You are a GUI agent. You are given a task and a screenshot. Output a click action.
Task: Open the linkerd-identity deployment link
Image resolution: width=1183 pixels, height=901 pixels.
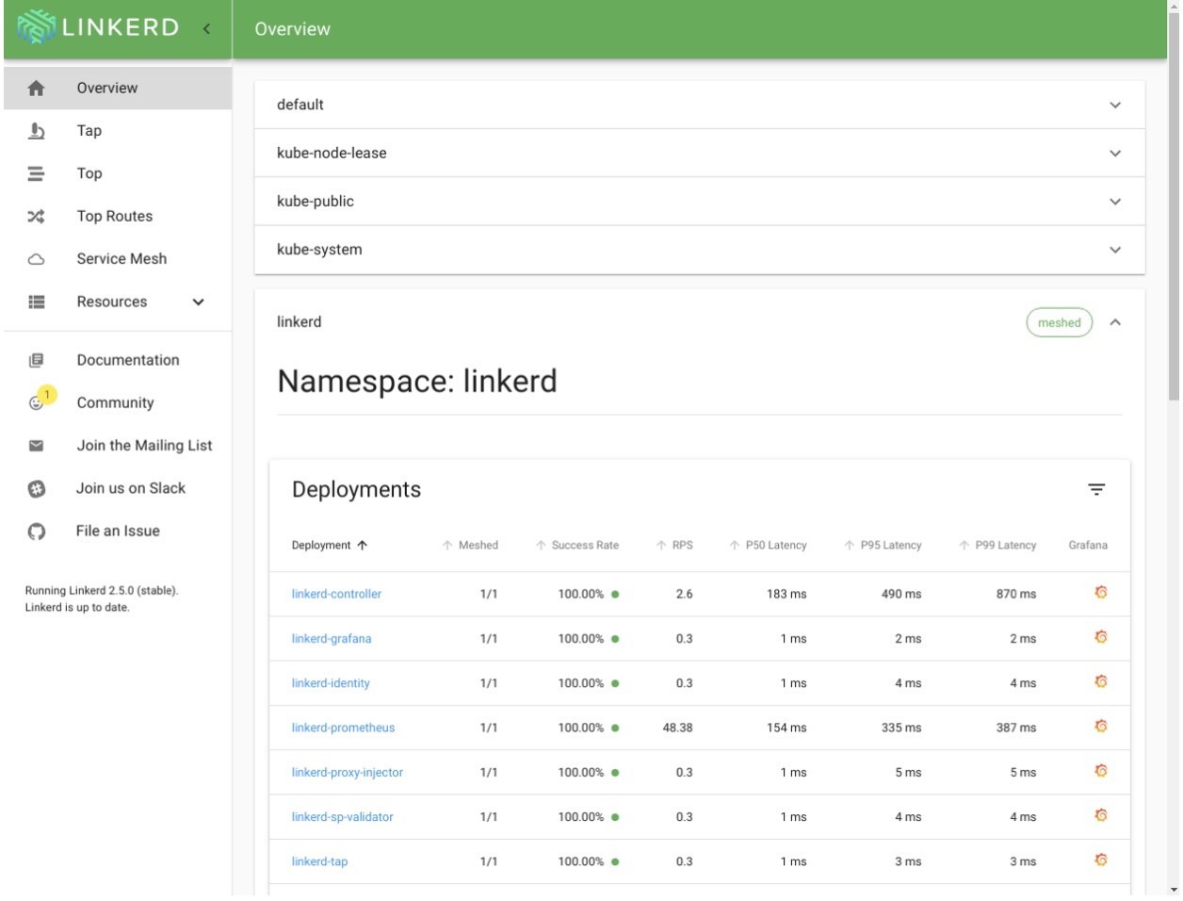[331, 682]
